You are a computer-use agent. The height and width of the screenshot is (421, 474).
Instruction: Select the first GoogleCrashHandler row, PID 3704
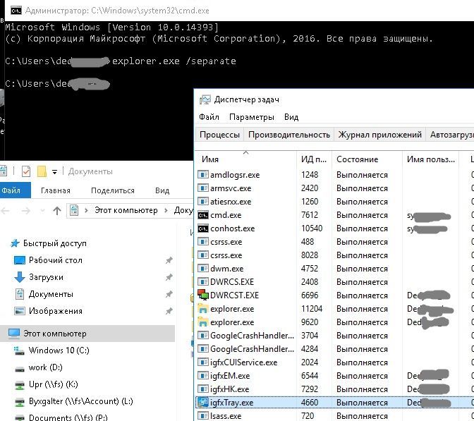(334, 336)
